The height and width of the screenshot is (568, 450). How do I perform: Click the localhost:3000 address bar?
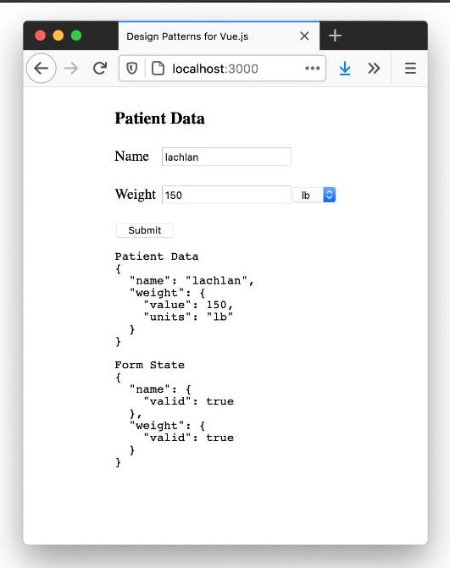(222, 68)
